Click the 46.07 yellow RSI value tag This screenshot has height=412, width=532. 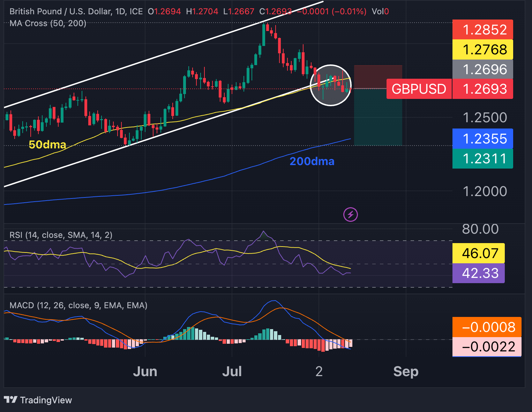tap(479, 253)
